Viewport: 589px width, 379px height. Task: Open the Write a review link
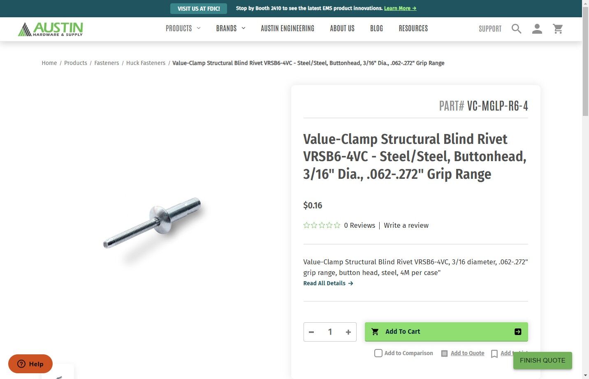[406, 225]
